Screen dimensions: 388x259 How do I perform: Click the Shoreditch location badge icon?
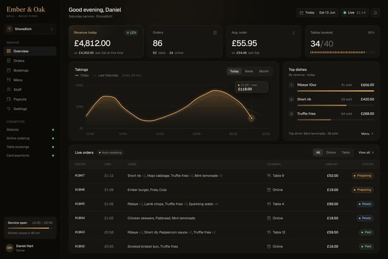(x=10, y=29)
